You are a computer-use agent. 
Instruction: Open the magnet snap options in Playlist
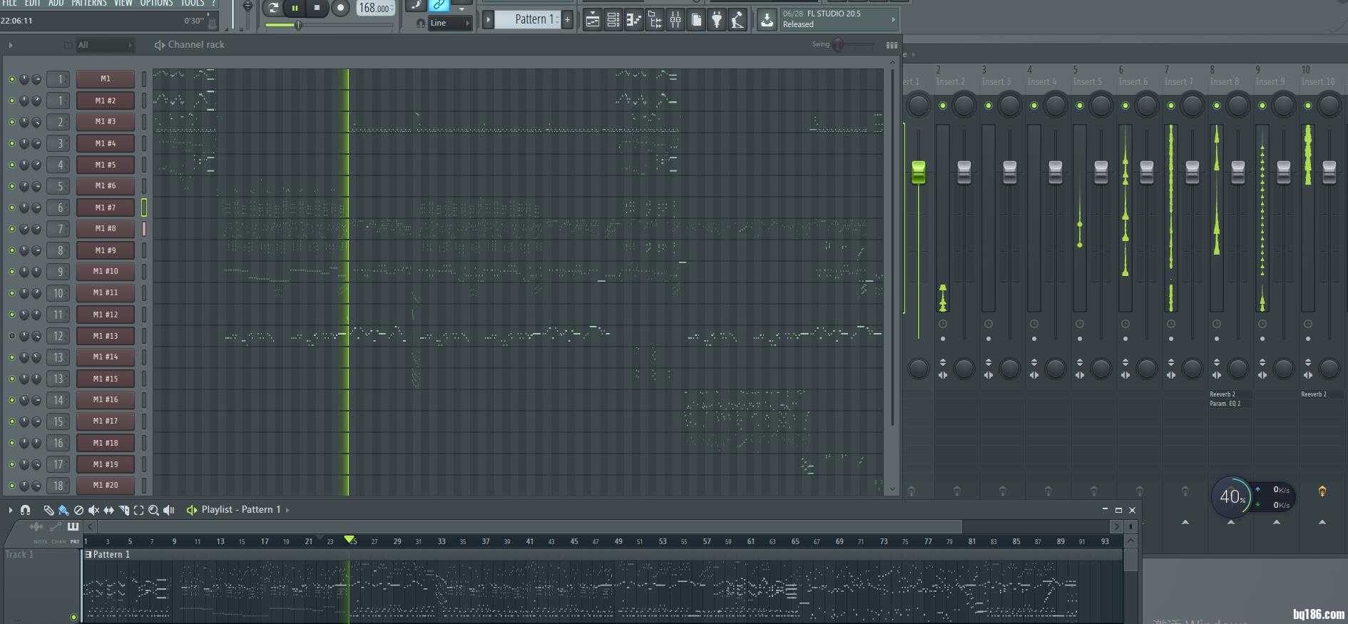coord(25,510)
